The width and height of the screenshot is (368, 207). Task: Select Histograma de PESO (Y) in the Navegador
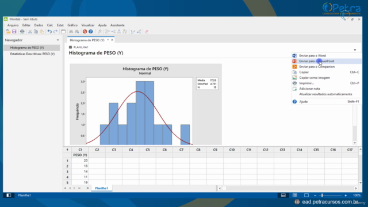pos(32,48)
